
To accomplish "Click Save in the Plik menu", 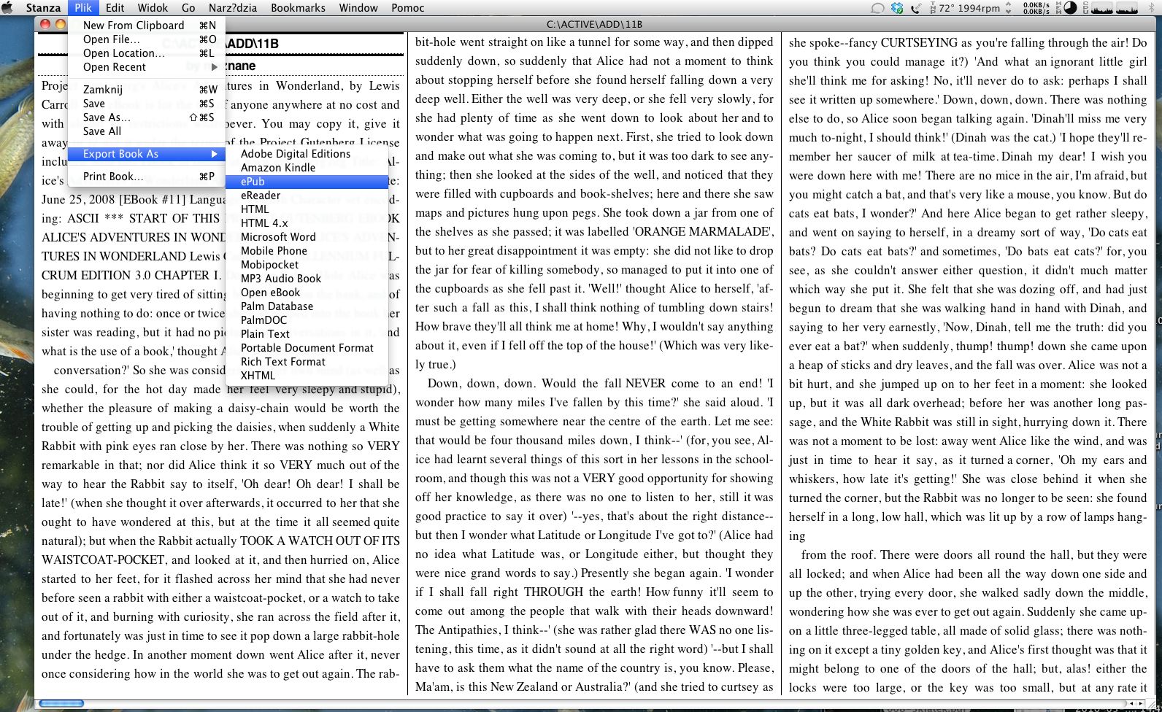I will coord(147,104).
